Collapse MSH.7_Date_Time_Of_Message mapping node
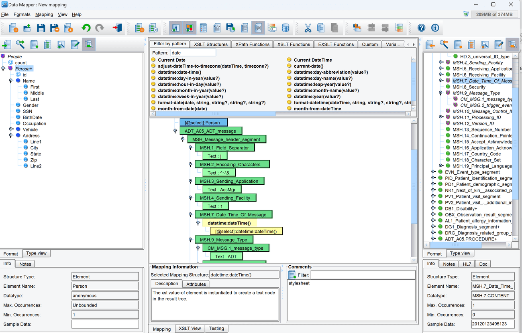This screenshot has height=333, width=522. (190, 215)
